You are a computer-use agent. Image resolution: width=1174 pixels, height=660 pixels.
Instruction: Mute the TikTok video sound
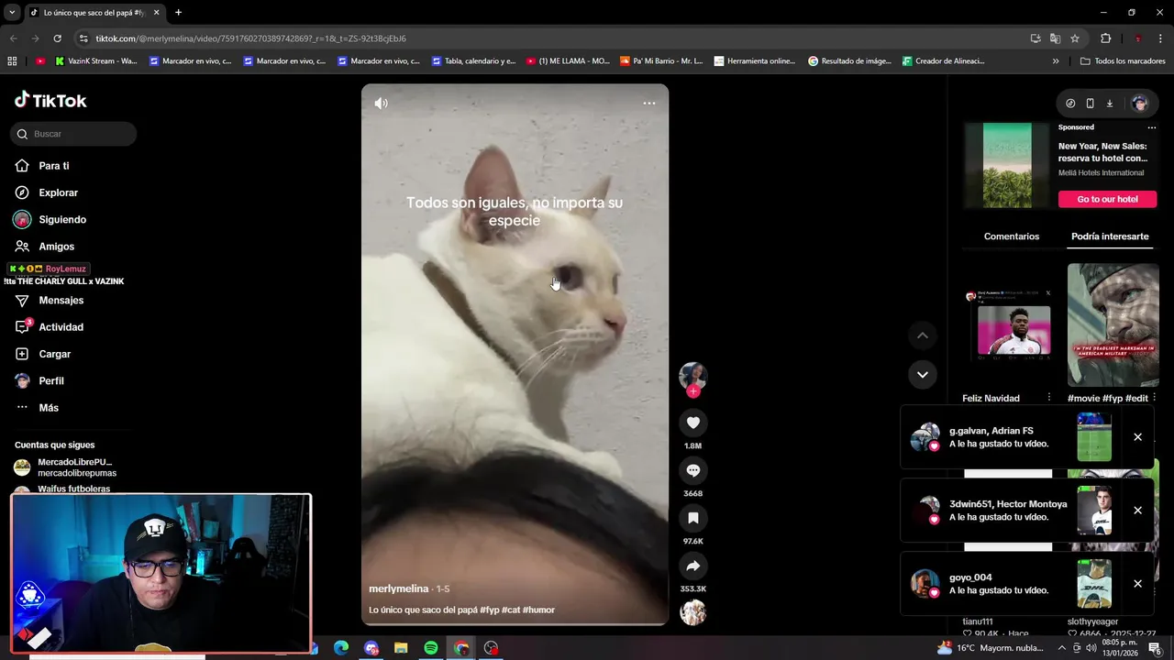[382, 104]
